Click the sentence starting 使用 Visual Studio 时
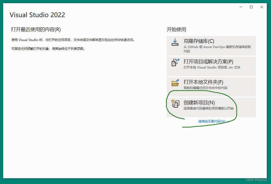This screenshot has height=184, width=271. click(73, 40)
